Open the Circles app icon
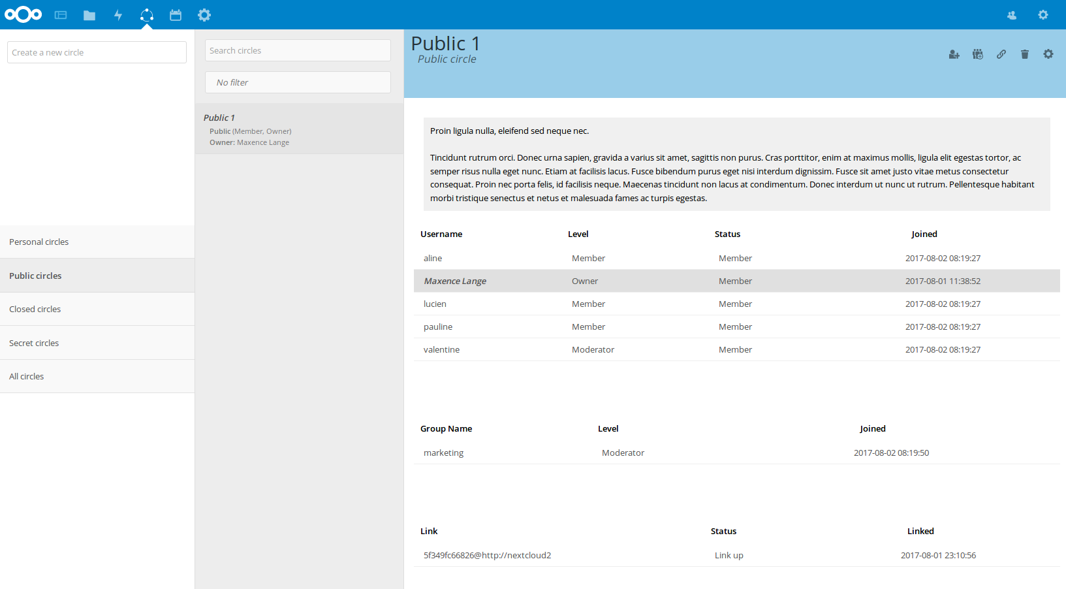 coord(147,15)
